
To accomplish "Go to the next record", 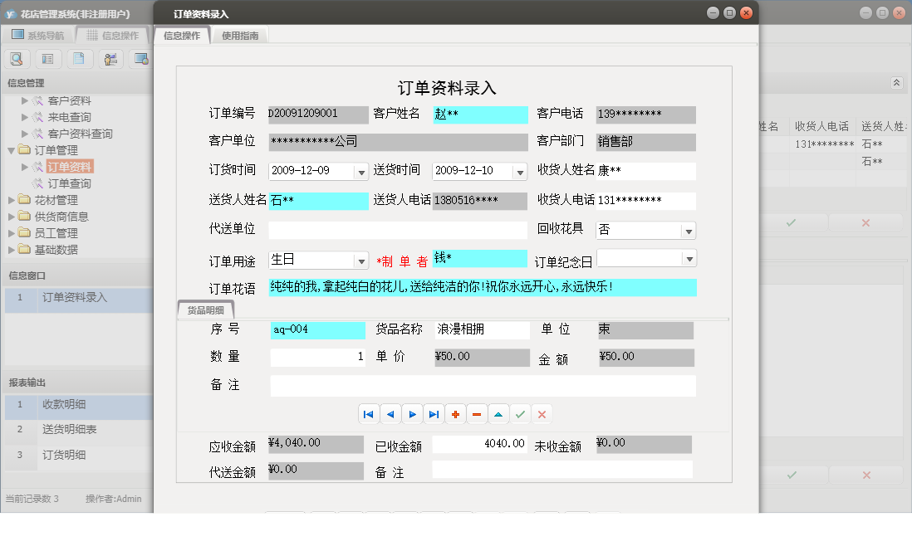I will [x=411, y=413].
